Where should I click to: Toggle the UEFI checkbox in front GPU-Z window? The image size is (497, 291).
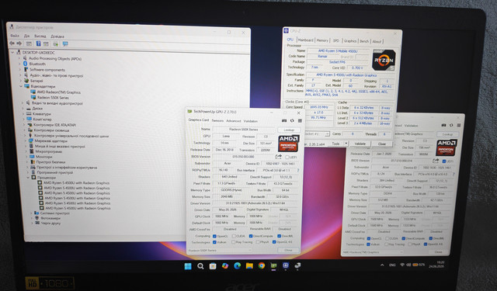(287, 157)
